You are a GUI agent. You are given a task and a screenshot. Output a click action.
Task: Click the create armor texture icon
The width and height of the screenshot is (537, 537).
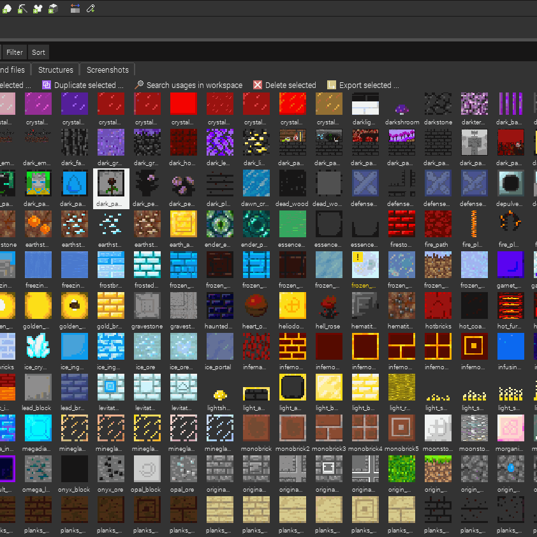point(38,8)
